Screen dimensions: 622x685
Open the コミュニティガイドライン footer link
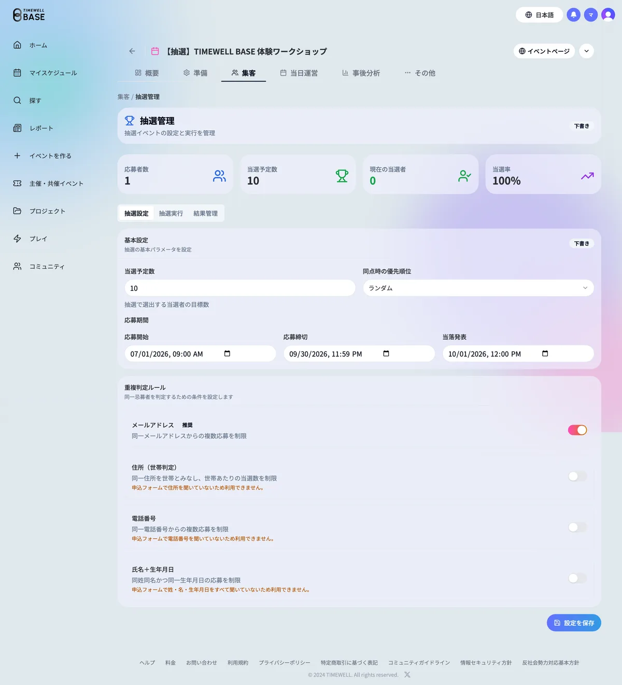(419, 663)
